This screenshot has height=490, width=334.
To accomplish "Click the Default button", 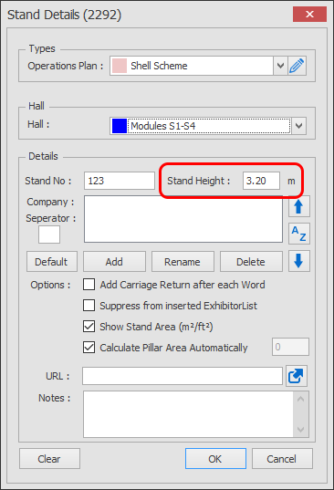I will (51, 262).
